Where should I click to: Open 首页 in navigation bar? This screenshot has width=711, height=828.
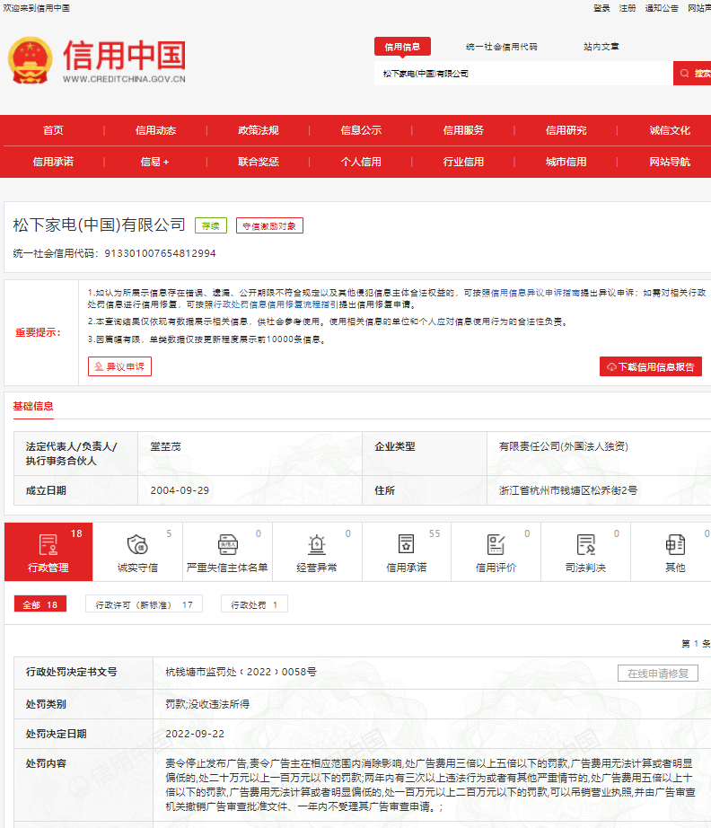click(x=53, y=130)
